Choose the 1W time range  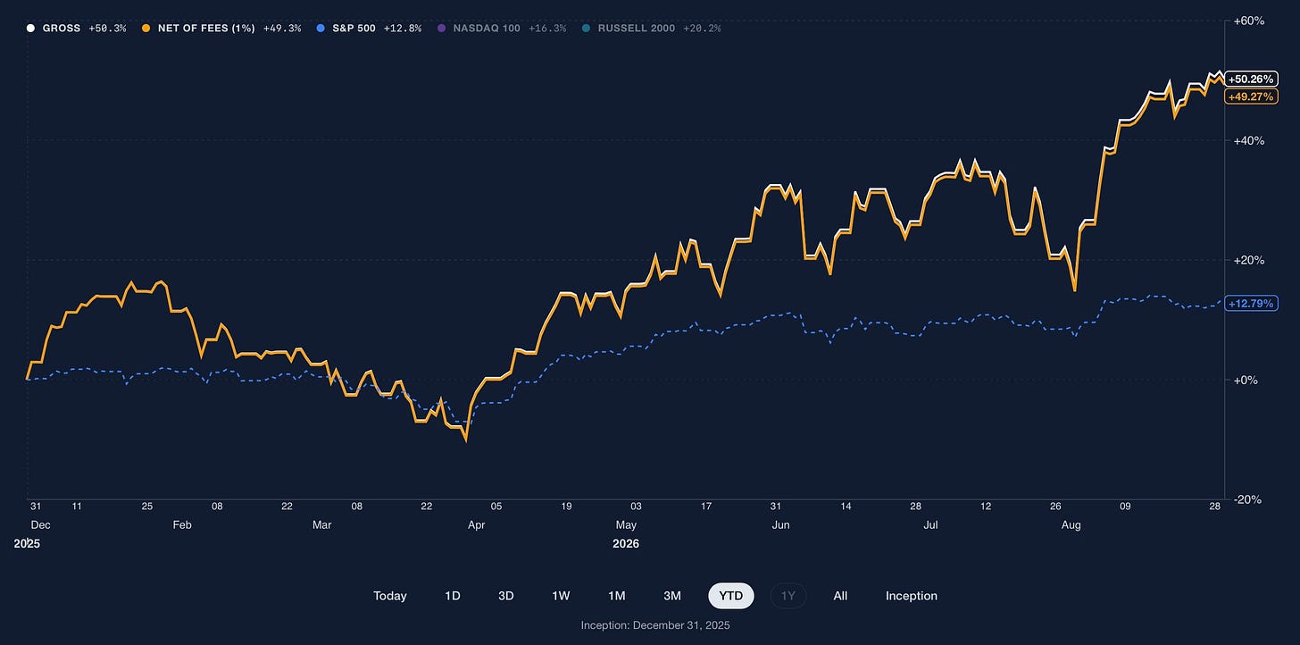[x=562, y=596]
